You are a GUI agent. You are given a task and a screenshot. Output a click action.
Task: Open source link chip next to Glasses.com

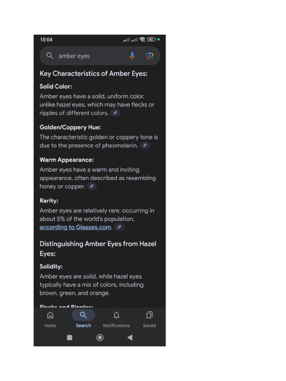[x=119, y=227]
